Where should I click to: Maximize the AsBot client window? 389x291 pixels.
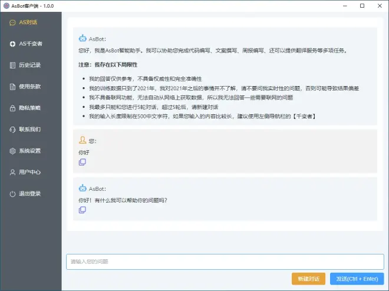point(362,5)
